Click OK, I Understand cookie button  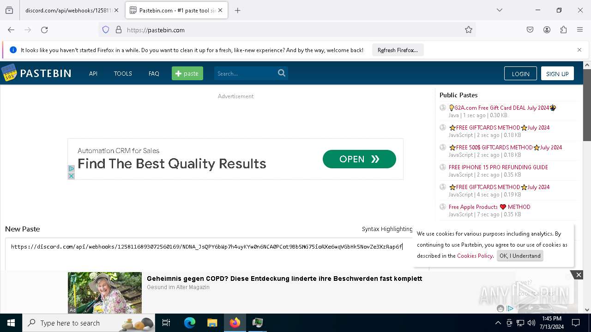pyautogui.click(x=520, y=256)
